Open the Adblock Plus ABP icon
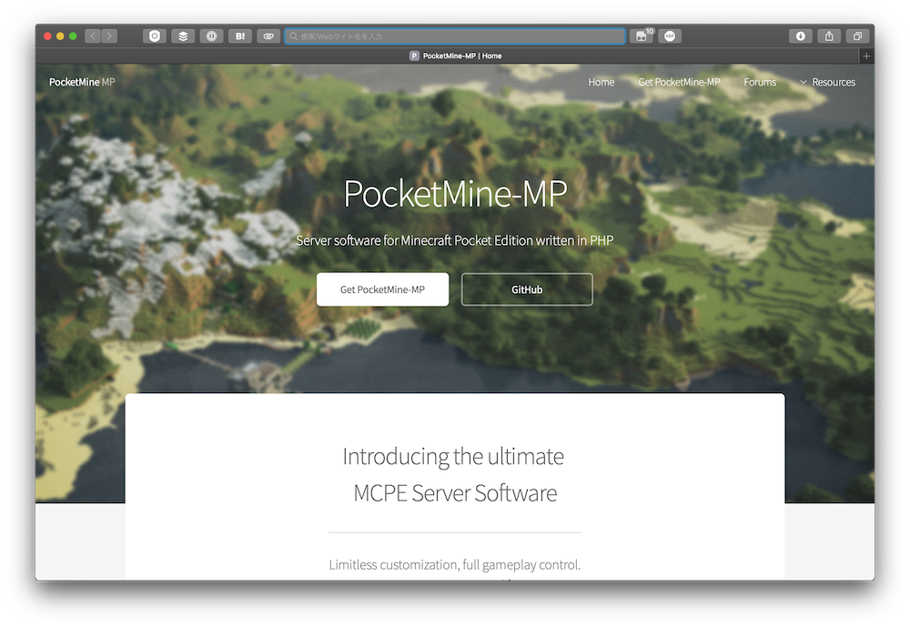The width and height of the screenshot is (910, 627). (670, 36)
